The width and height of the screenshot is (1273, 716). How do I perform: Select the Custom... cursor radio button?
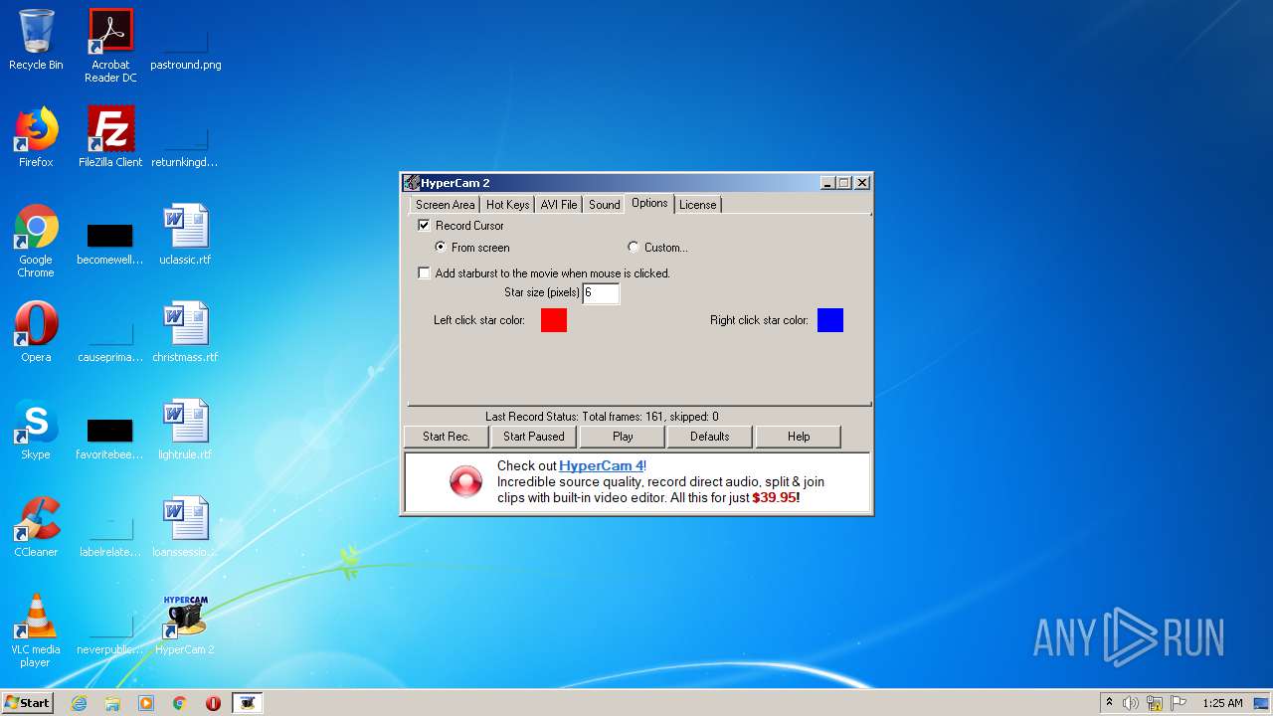coord(634,247)
